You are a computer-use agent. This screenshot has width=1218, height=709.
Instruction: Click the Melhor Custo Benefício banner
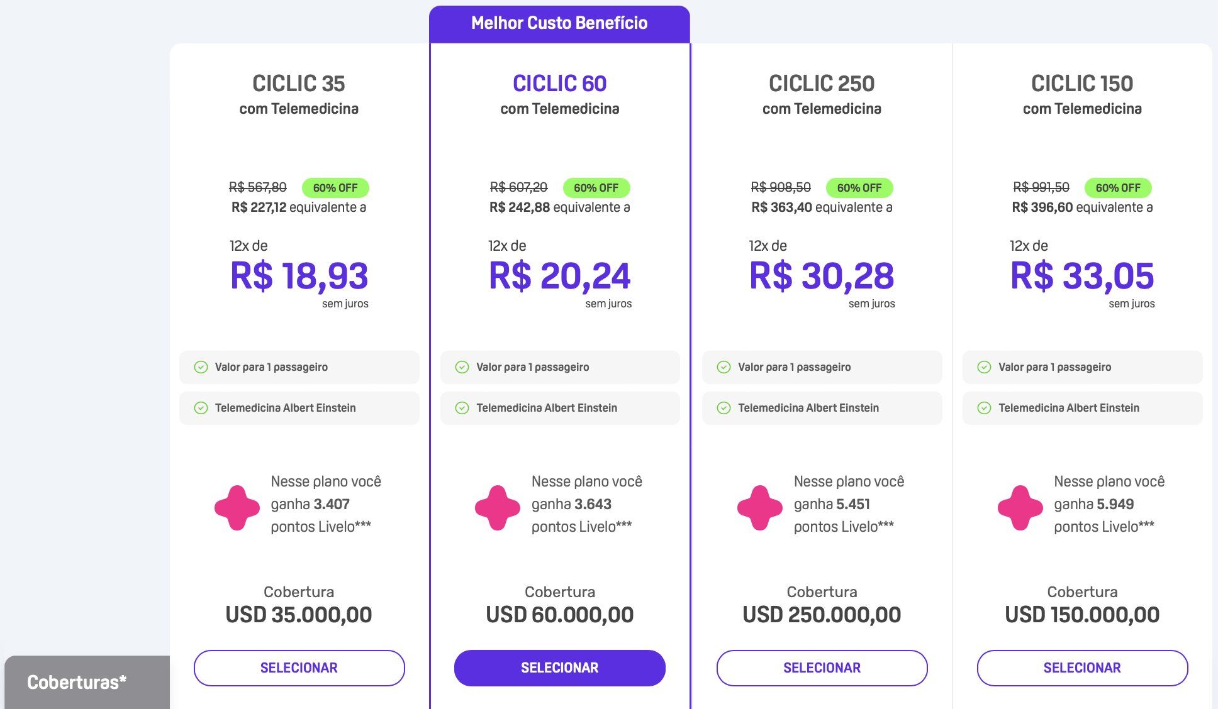559,24
